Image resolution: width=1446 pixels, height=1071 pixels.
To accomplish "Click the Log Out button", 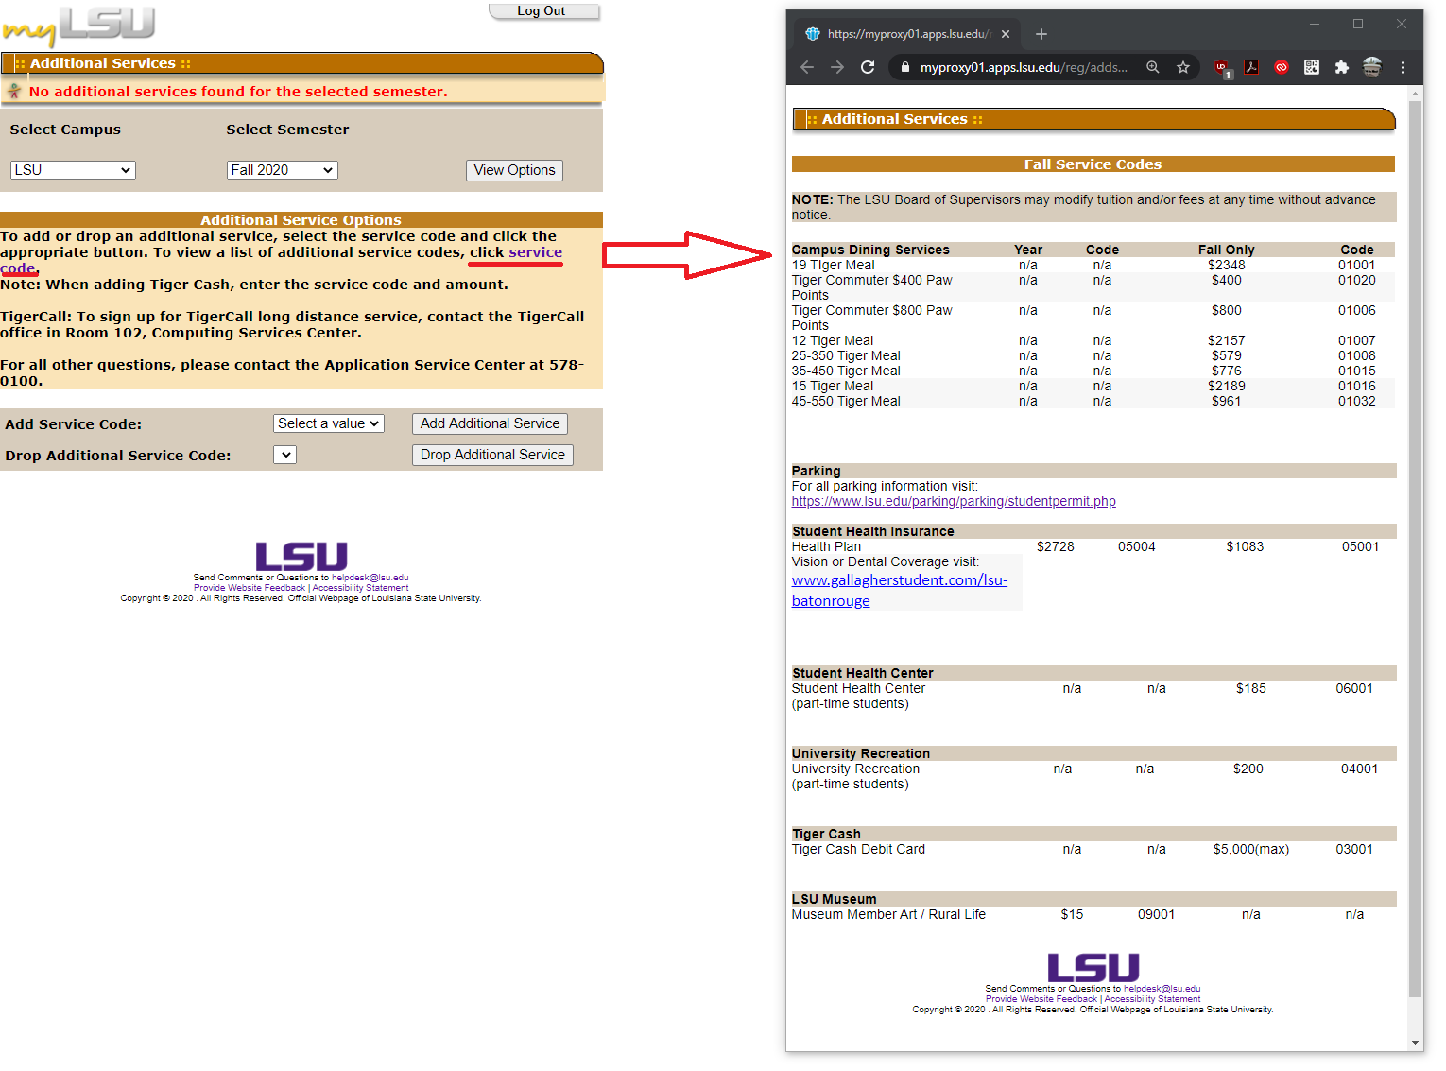I will (x=543, y=11).
